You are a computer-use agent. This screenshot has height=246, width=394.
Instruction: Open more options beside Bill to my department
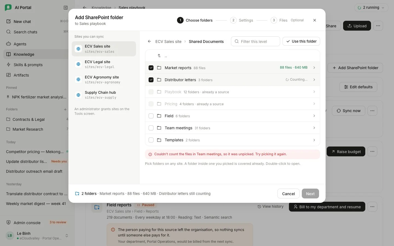tap(372, 207)
